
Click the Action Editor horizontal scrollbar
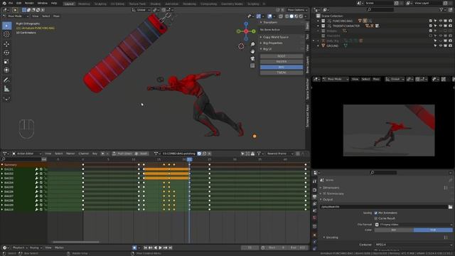[75, 242]
